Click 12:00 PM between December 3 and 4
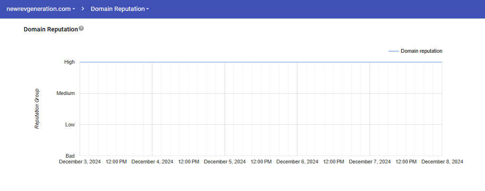Screen dimensions: 485x191 pyautogui.click(x=116, y=162)
